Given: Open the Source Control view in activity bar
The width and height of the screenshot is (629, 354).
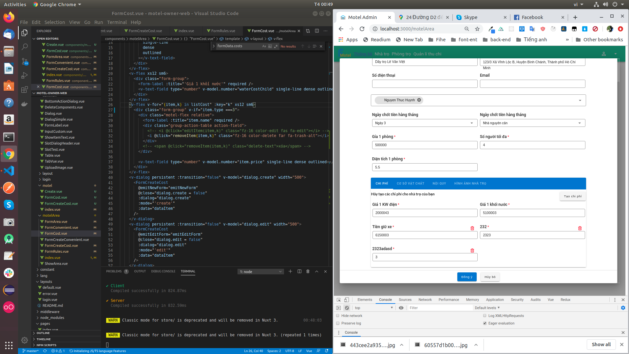Looking at the screenshot, I should [25, 61].
